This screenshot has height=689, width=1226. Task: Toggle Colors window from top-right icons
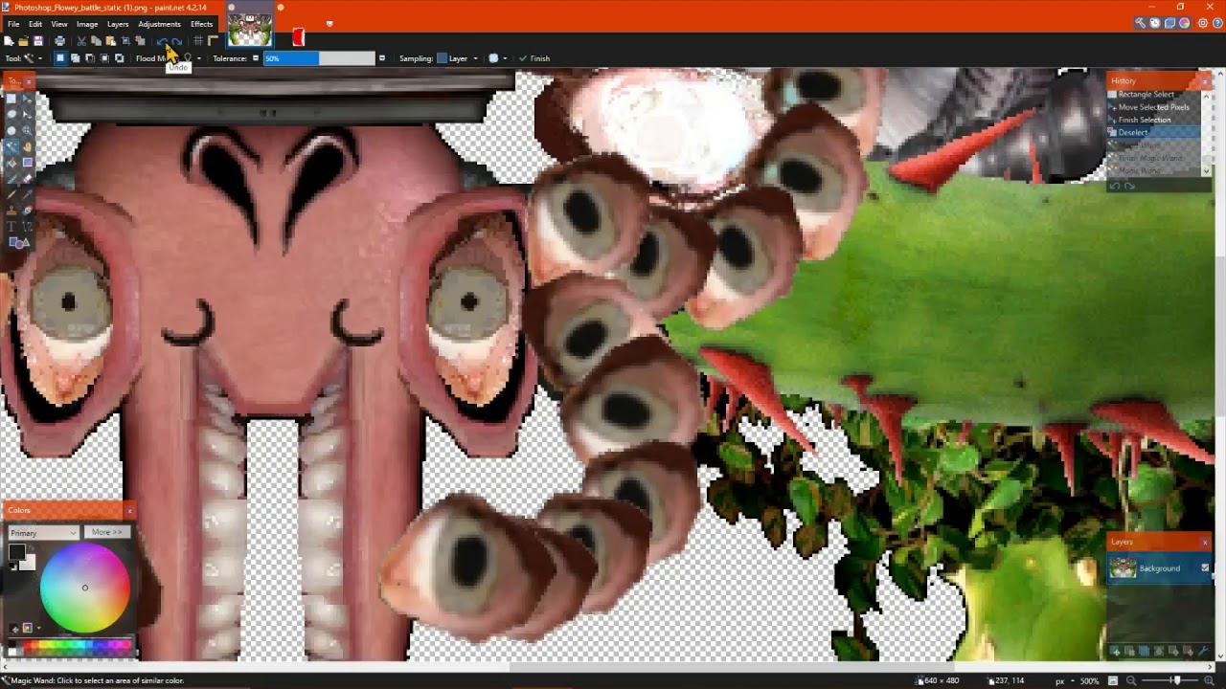(x=1184, y=23)
